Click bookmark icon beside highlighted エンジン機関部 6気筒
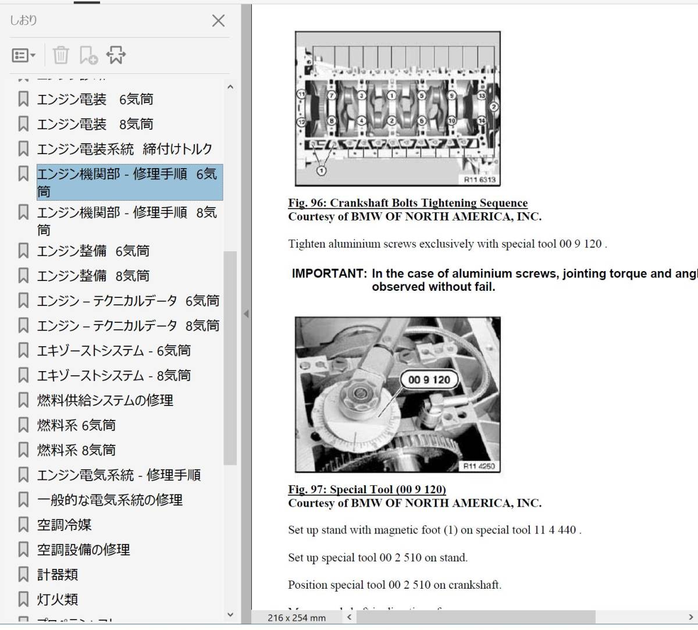The image size is (698, 630). [x=23, y=174]
